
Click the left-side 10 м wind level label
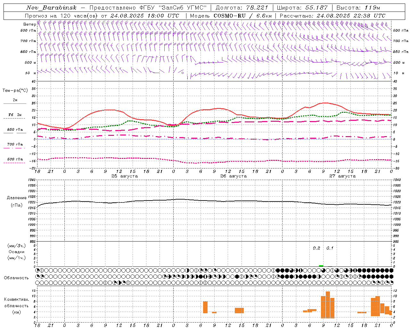point(30,73)
